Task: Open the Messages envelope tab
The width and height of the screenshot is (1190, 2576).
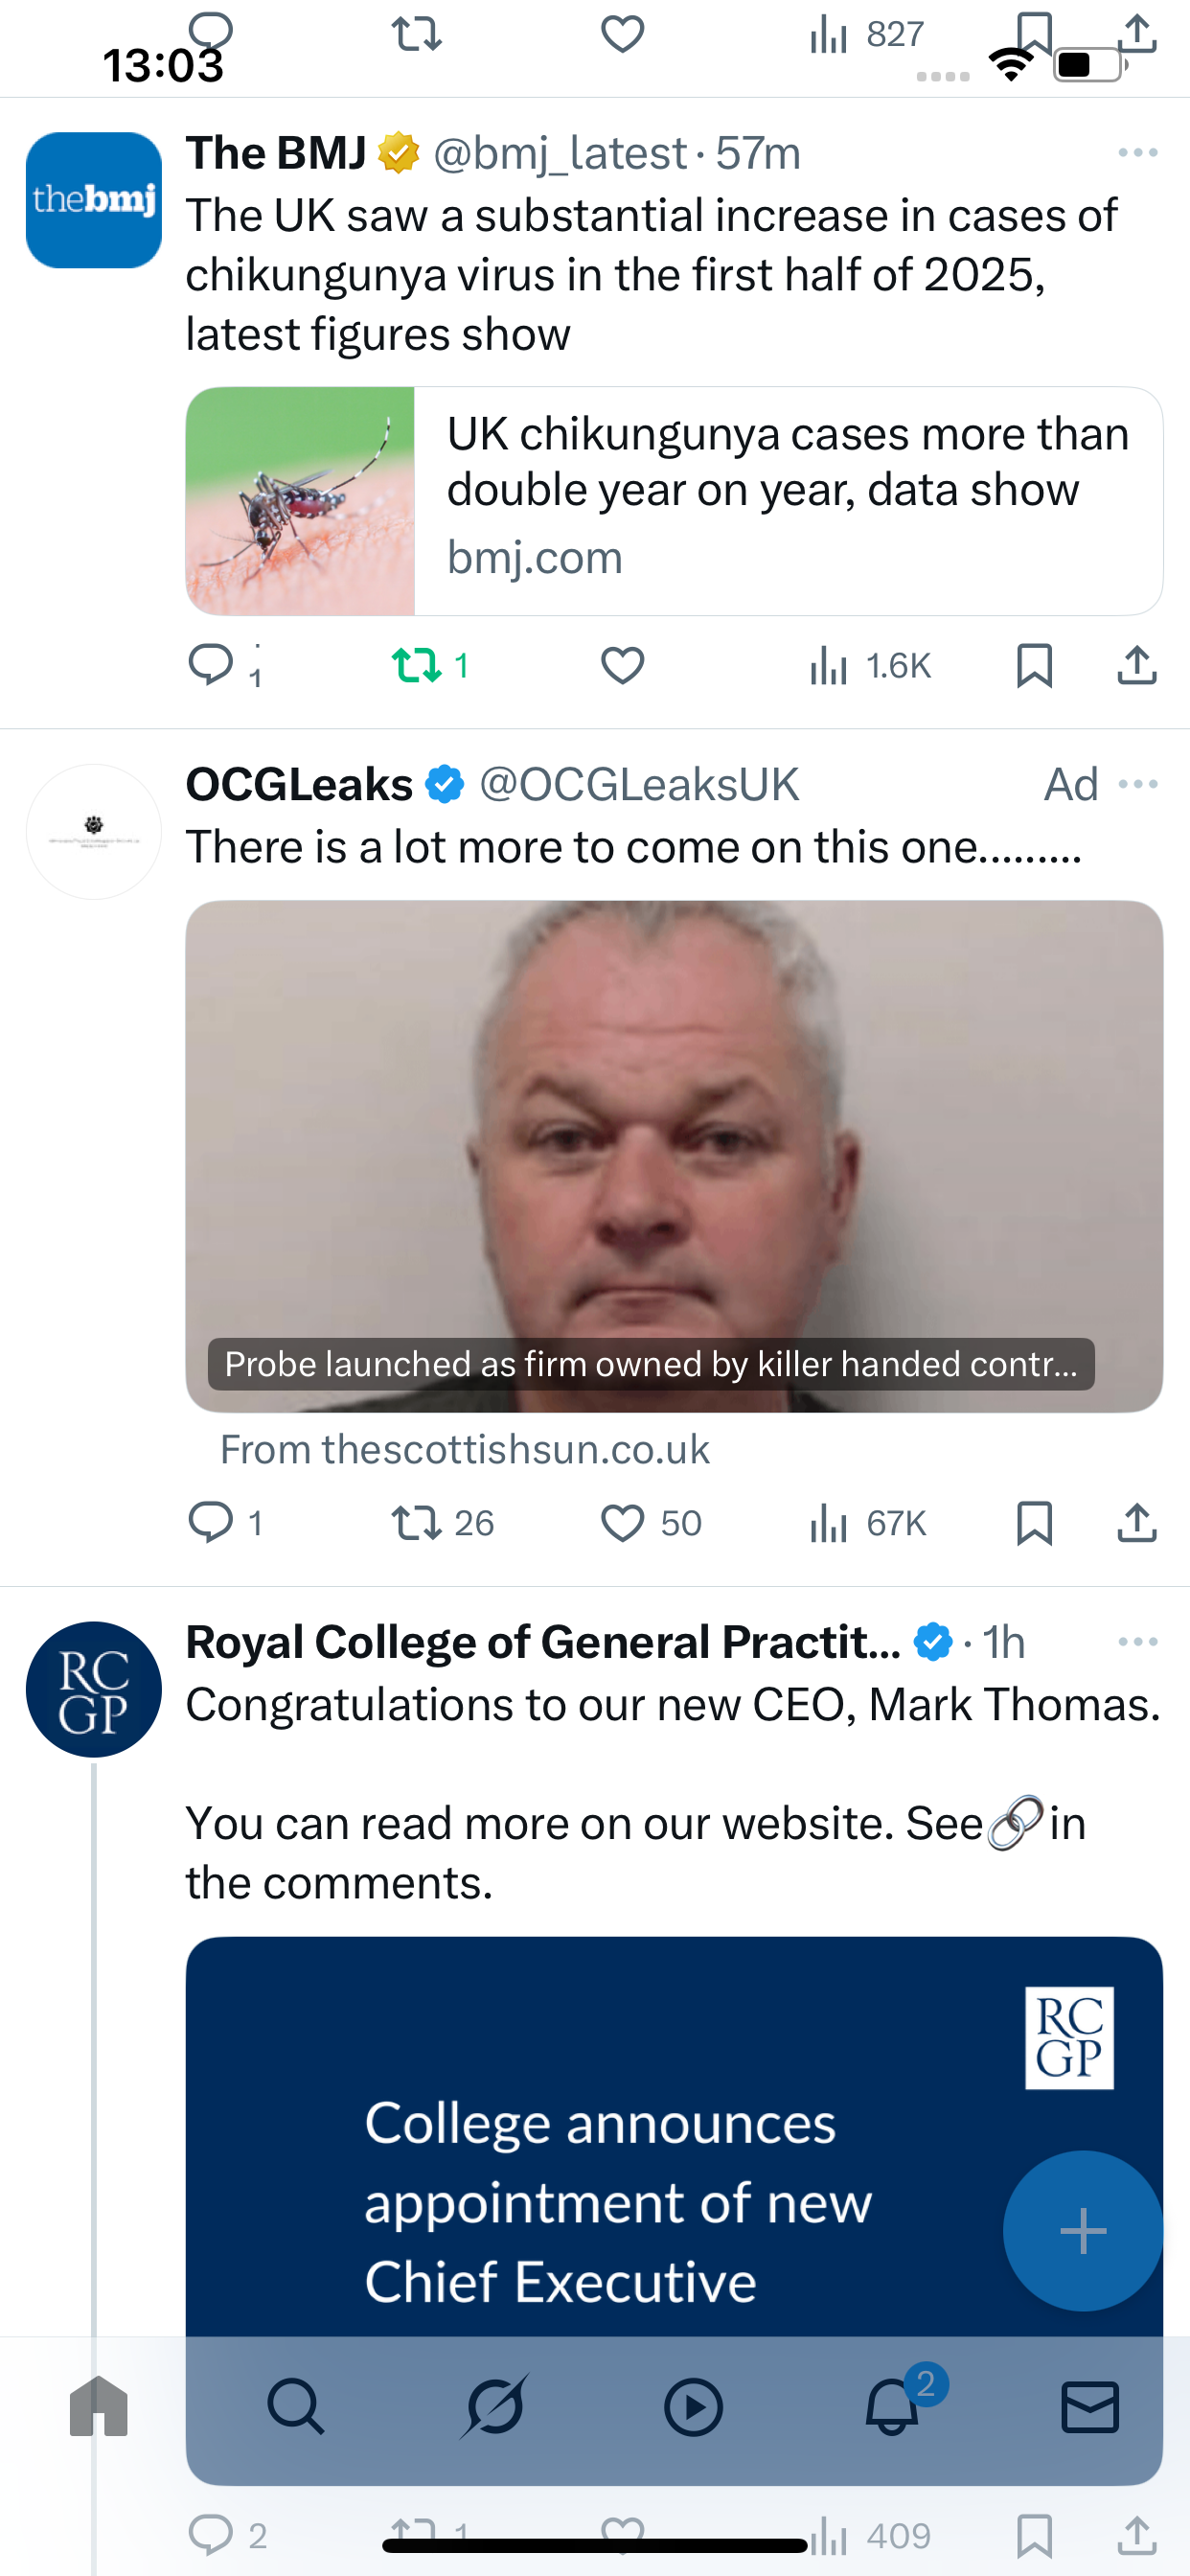Action: pyautogui.click(x=1089, y=2406)
